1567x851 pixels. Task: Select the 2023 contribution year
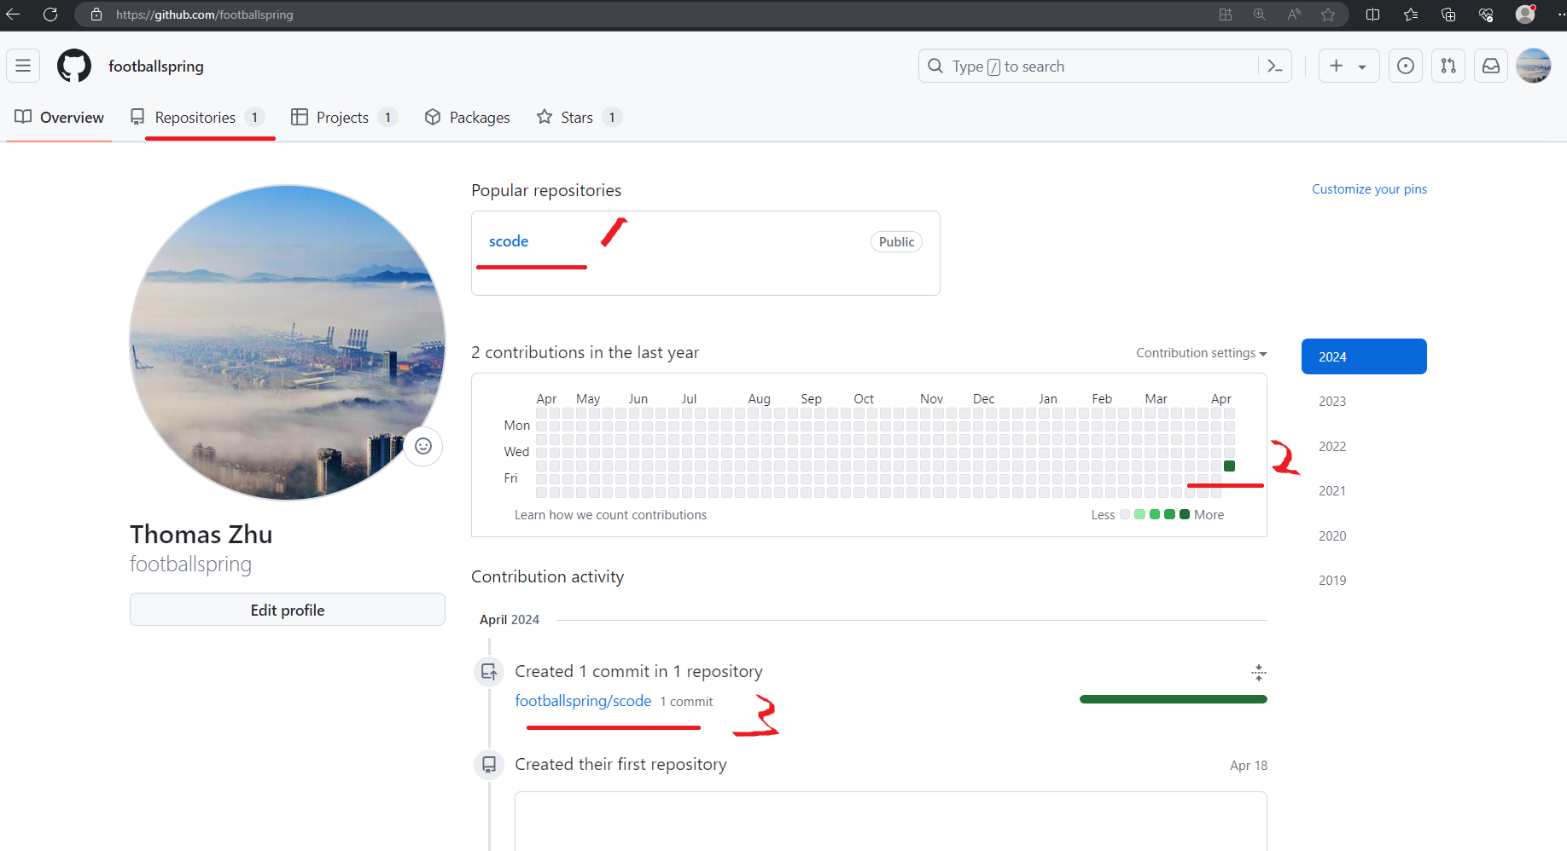point(1332,401)
